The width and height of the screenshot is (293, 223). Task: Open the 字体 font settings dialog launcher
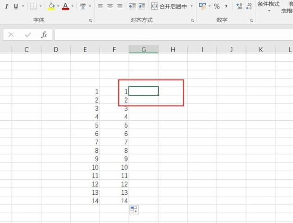(91, 21)
